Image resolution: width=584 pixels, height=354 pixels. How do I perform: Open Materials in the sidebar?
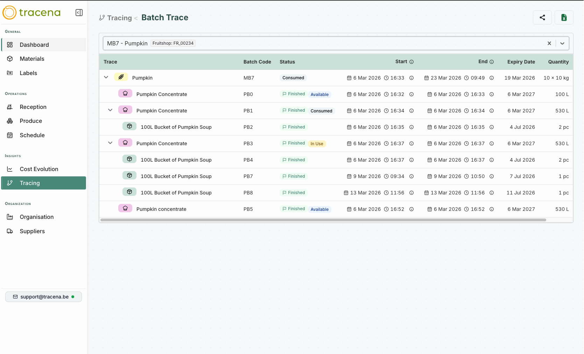[44, 59]
